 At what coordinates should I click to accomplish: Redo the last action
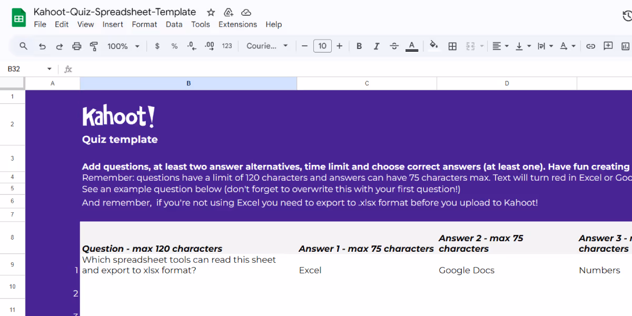coord(60,46)
